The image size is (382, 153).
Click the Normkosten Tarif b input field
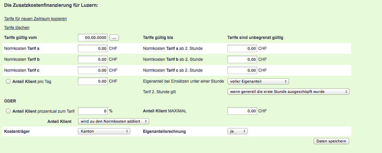93,59
